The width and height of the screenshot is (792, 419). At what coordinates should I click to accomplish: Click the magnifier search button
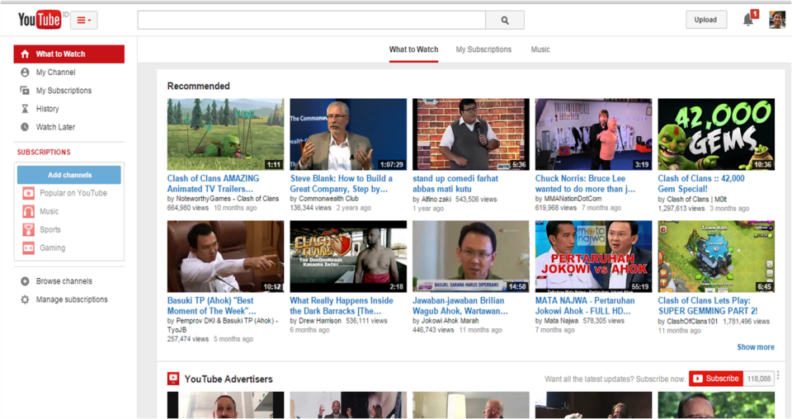pyautogui.click(x=505, y=20)
